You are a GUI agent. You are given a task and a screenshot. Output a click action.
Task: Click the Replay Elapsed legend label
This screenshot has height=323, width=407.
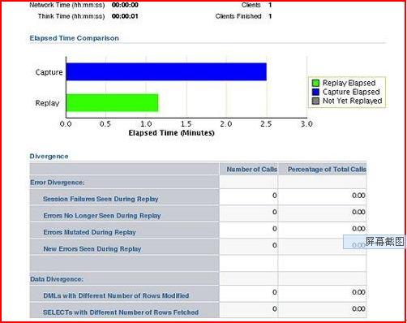pos(349,83)
